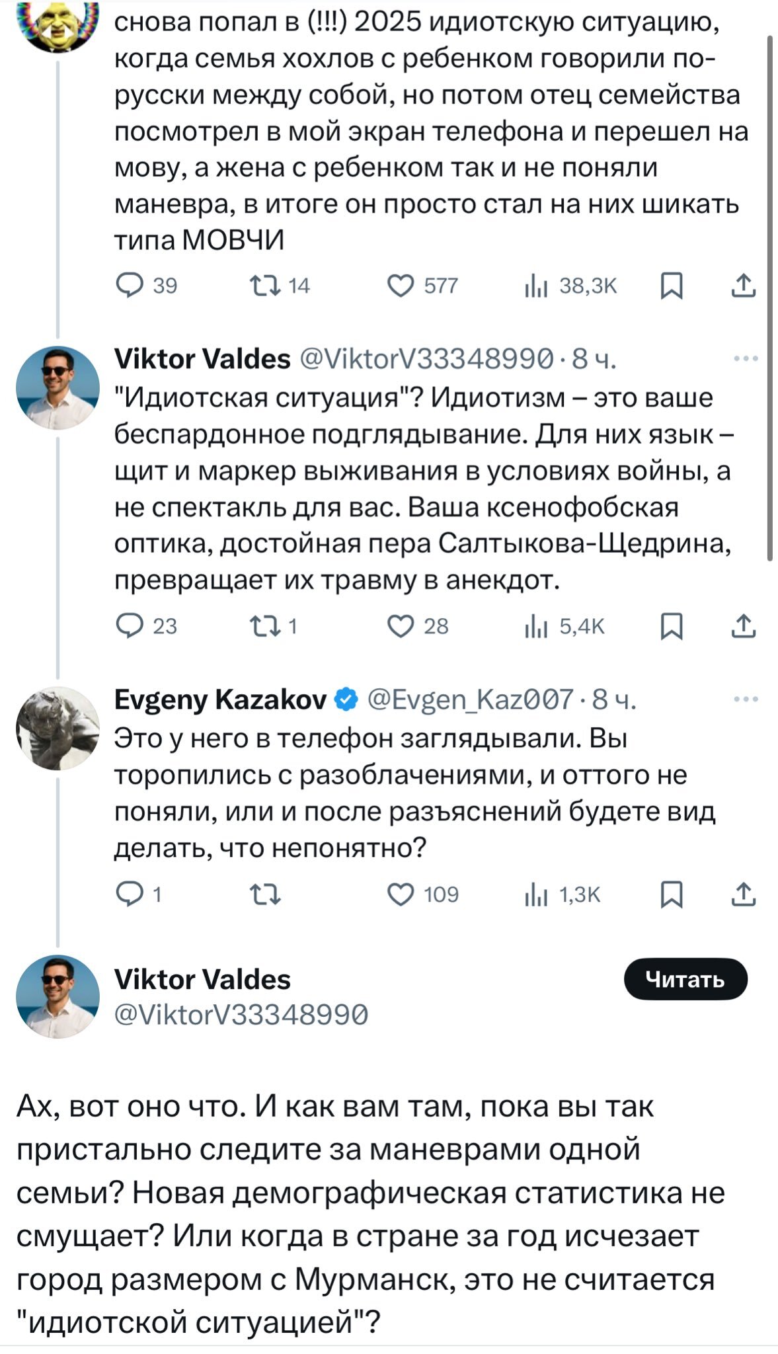Open more options for Viktor Valdes reply
The image size is (778, 1354).
[746, 359]
